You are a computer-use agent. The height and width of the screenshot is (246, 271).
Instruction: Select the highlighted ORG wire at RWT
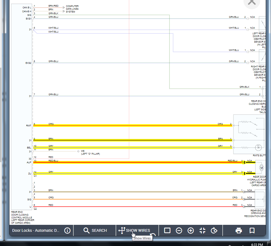133,125
